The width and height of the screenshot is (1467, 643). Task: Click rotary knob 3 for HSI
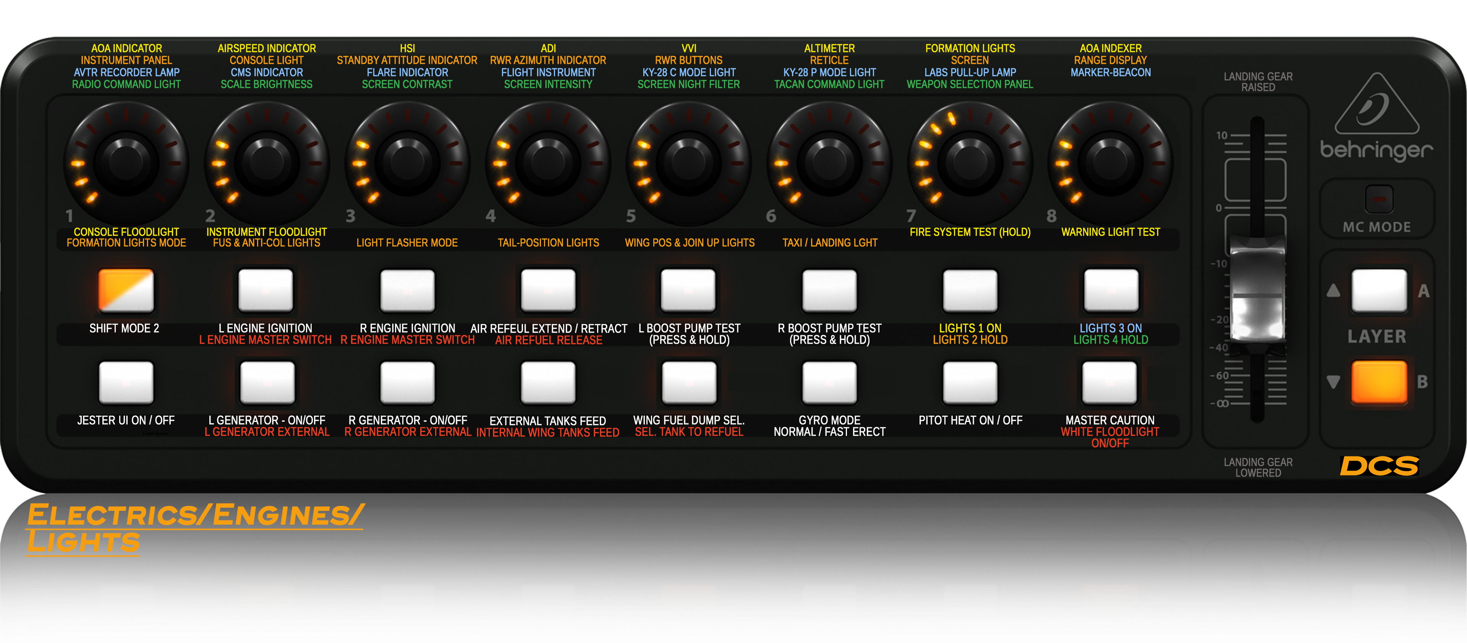tap(407, 163)
